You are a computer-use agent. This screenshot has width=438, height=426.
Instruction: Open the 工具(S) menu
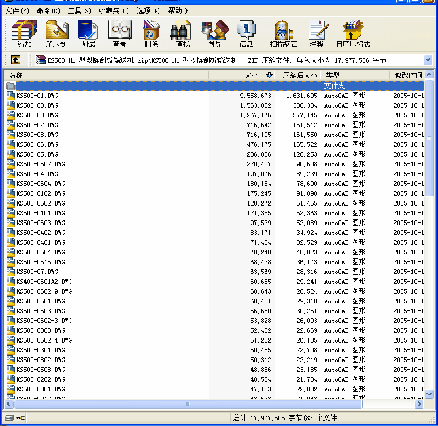coord(79,11)
